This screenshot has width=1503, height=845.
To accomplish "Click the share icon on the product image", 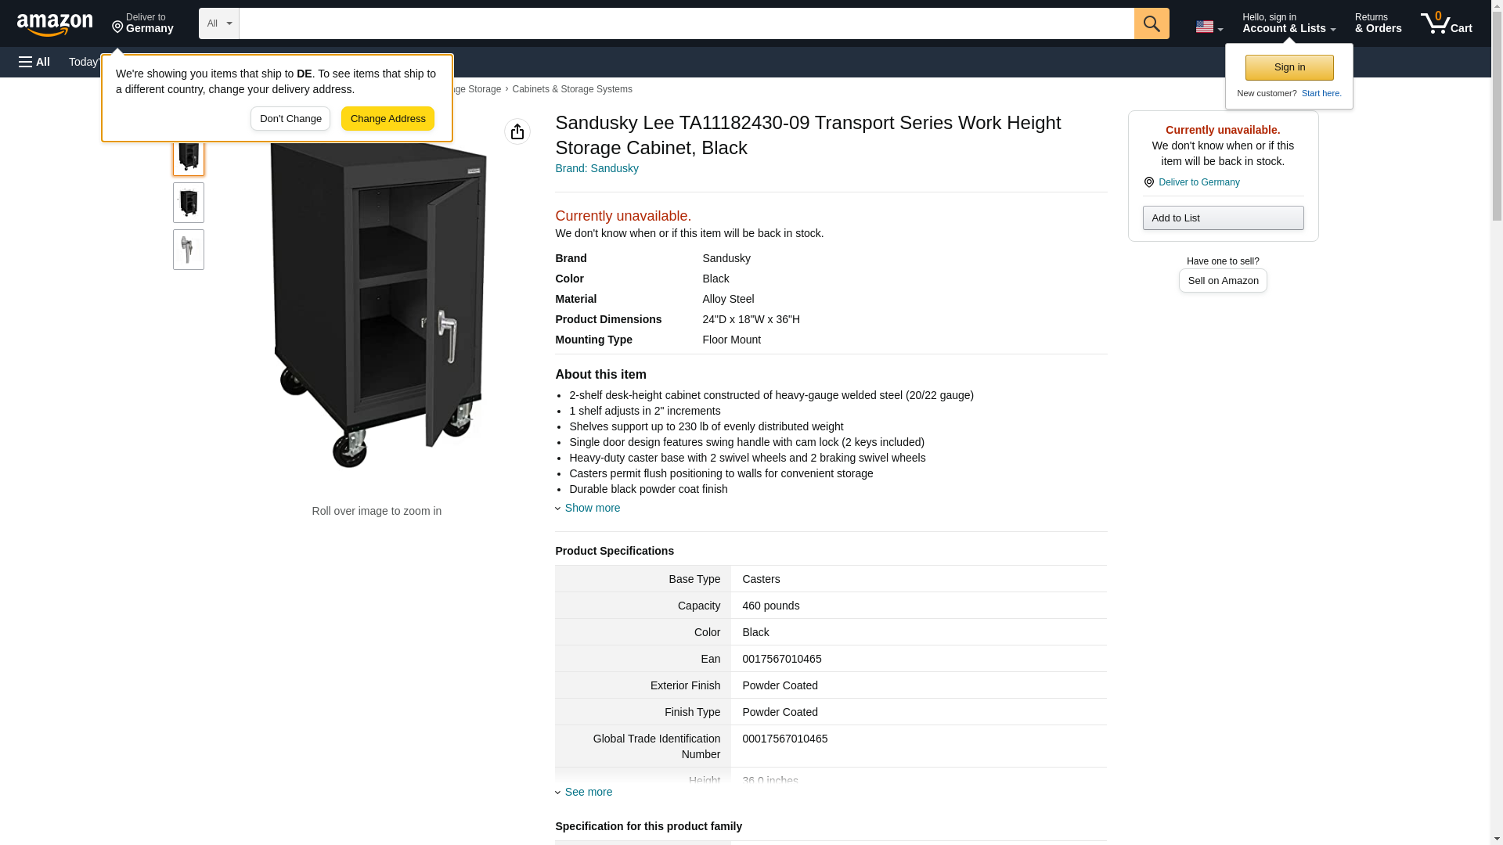I will click(x=517, y=131).
